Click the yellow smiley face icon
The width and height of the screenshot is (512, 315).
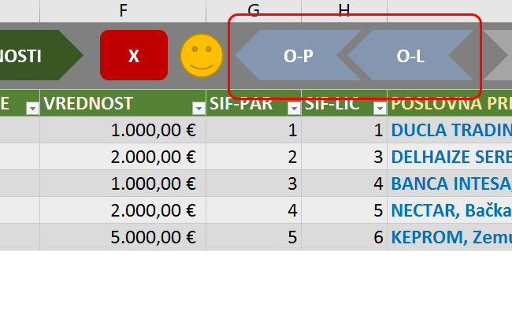[202, 55]
